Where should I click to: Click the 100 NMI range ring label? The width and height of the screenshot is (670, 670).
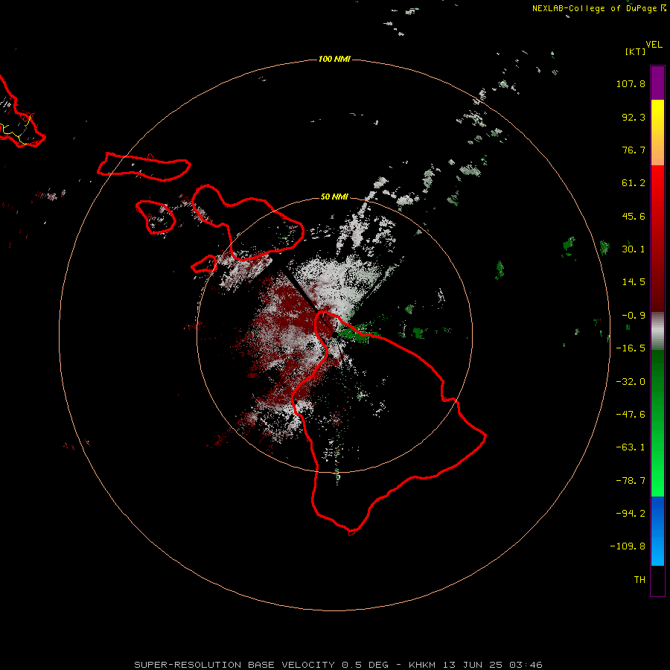[334, 59]
